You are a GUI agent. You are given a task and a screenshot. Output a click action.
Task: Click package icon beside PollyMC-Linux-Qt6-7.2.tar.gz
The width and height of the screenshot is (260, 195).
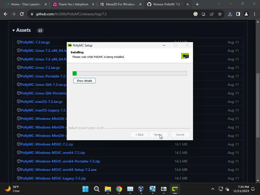point(19,84)
